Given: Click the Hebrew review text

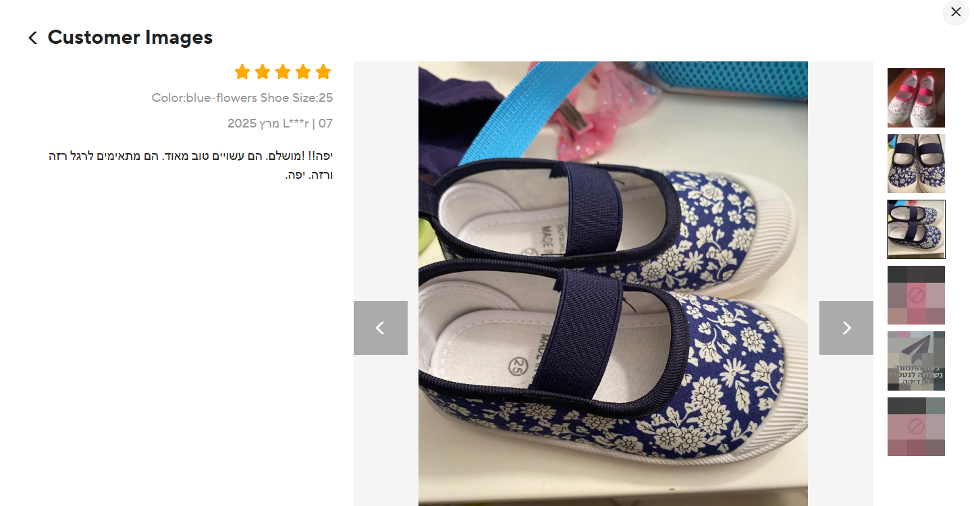Looking at the screenshot, I should pyautogui.click(x=191, y=165).
